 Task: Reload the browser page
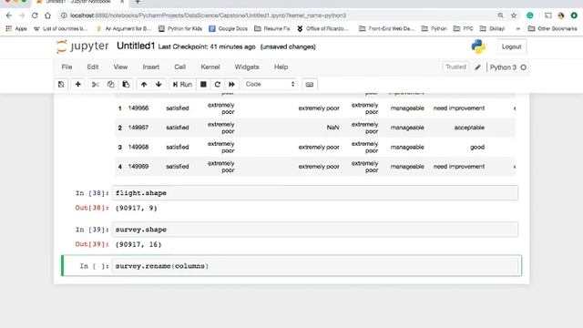(35, 15)
